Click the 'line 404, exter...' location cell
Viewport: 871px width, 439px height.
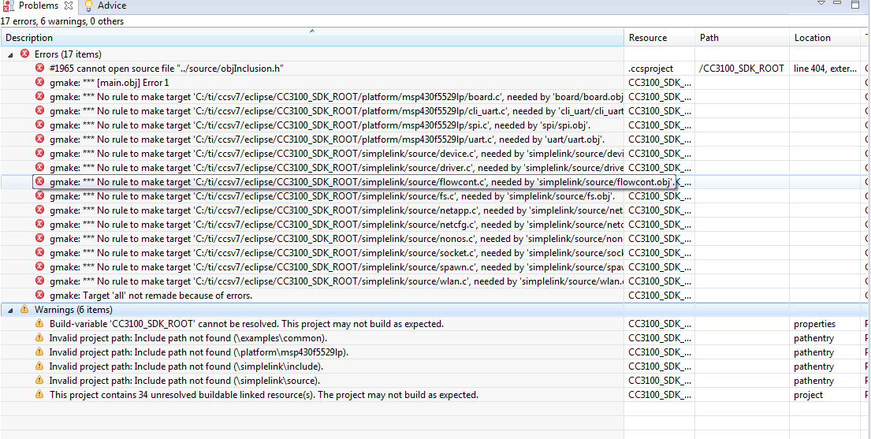click(825, 69)
